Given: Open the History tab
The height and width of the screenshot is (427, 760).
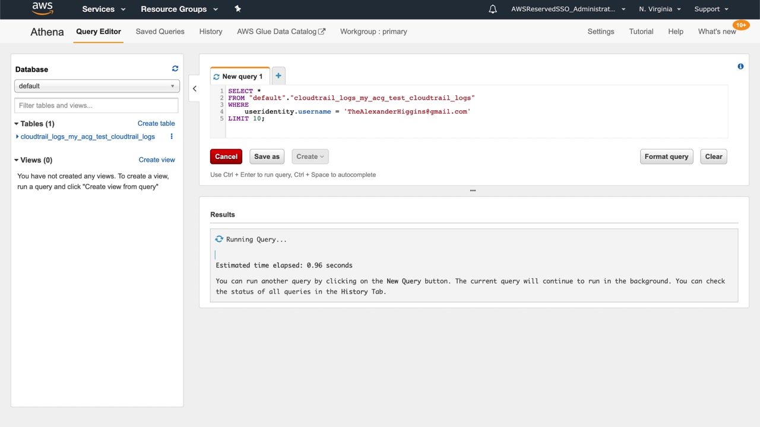Looking at the screenshot, I should pyautogui.click(x=210, y=31).
